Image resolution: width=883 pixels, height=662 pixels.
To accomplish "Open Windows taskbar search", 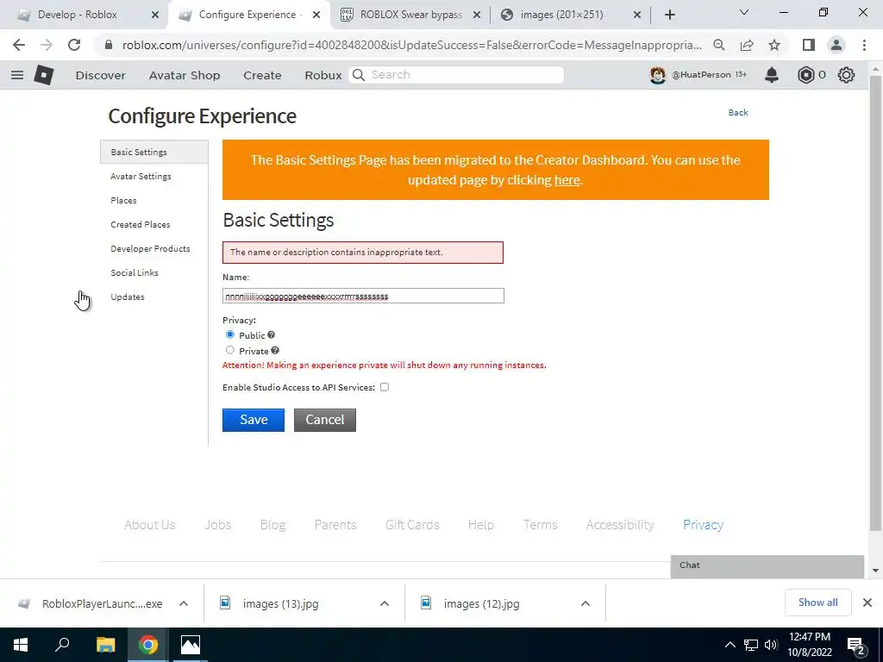I will click(x=62, y=645).
